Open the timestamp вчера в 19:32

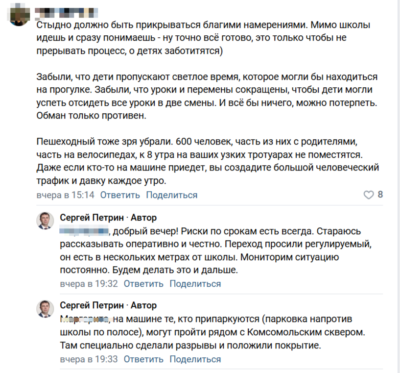pos(89,284)
